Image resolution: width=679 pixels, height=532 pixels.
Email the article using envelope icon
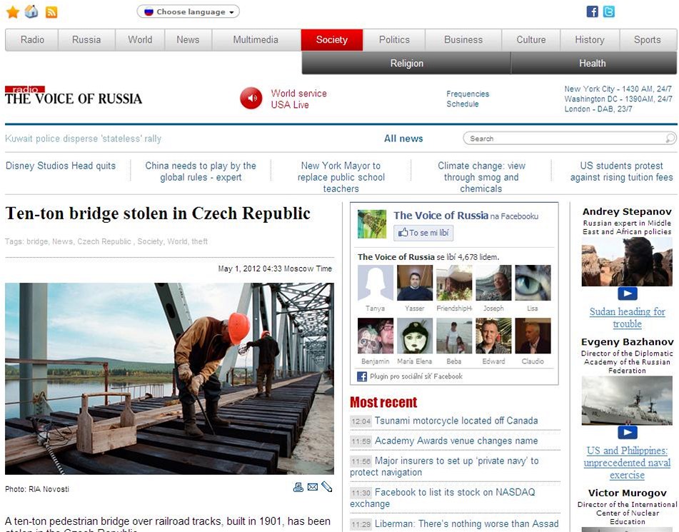(x=313, y=487)
